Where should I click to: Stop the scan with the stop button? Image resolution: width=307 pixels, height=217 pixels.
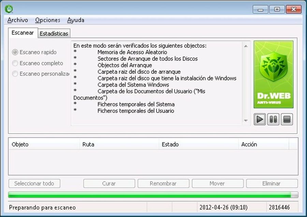287,119
